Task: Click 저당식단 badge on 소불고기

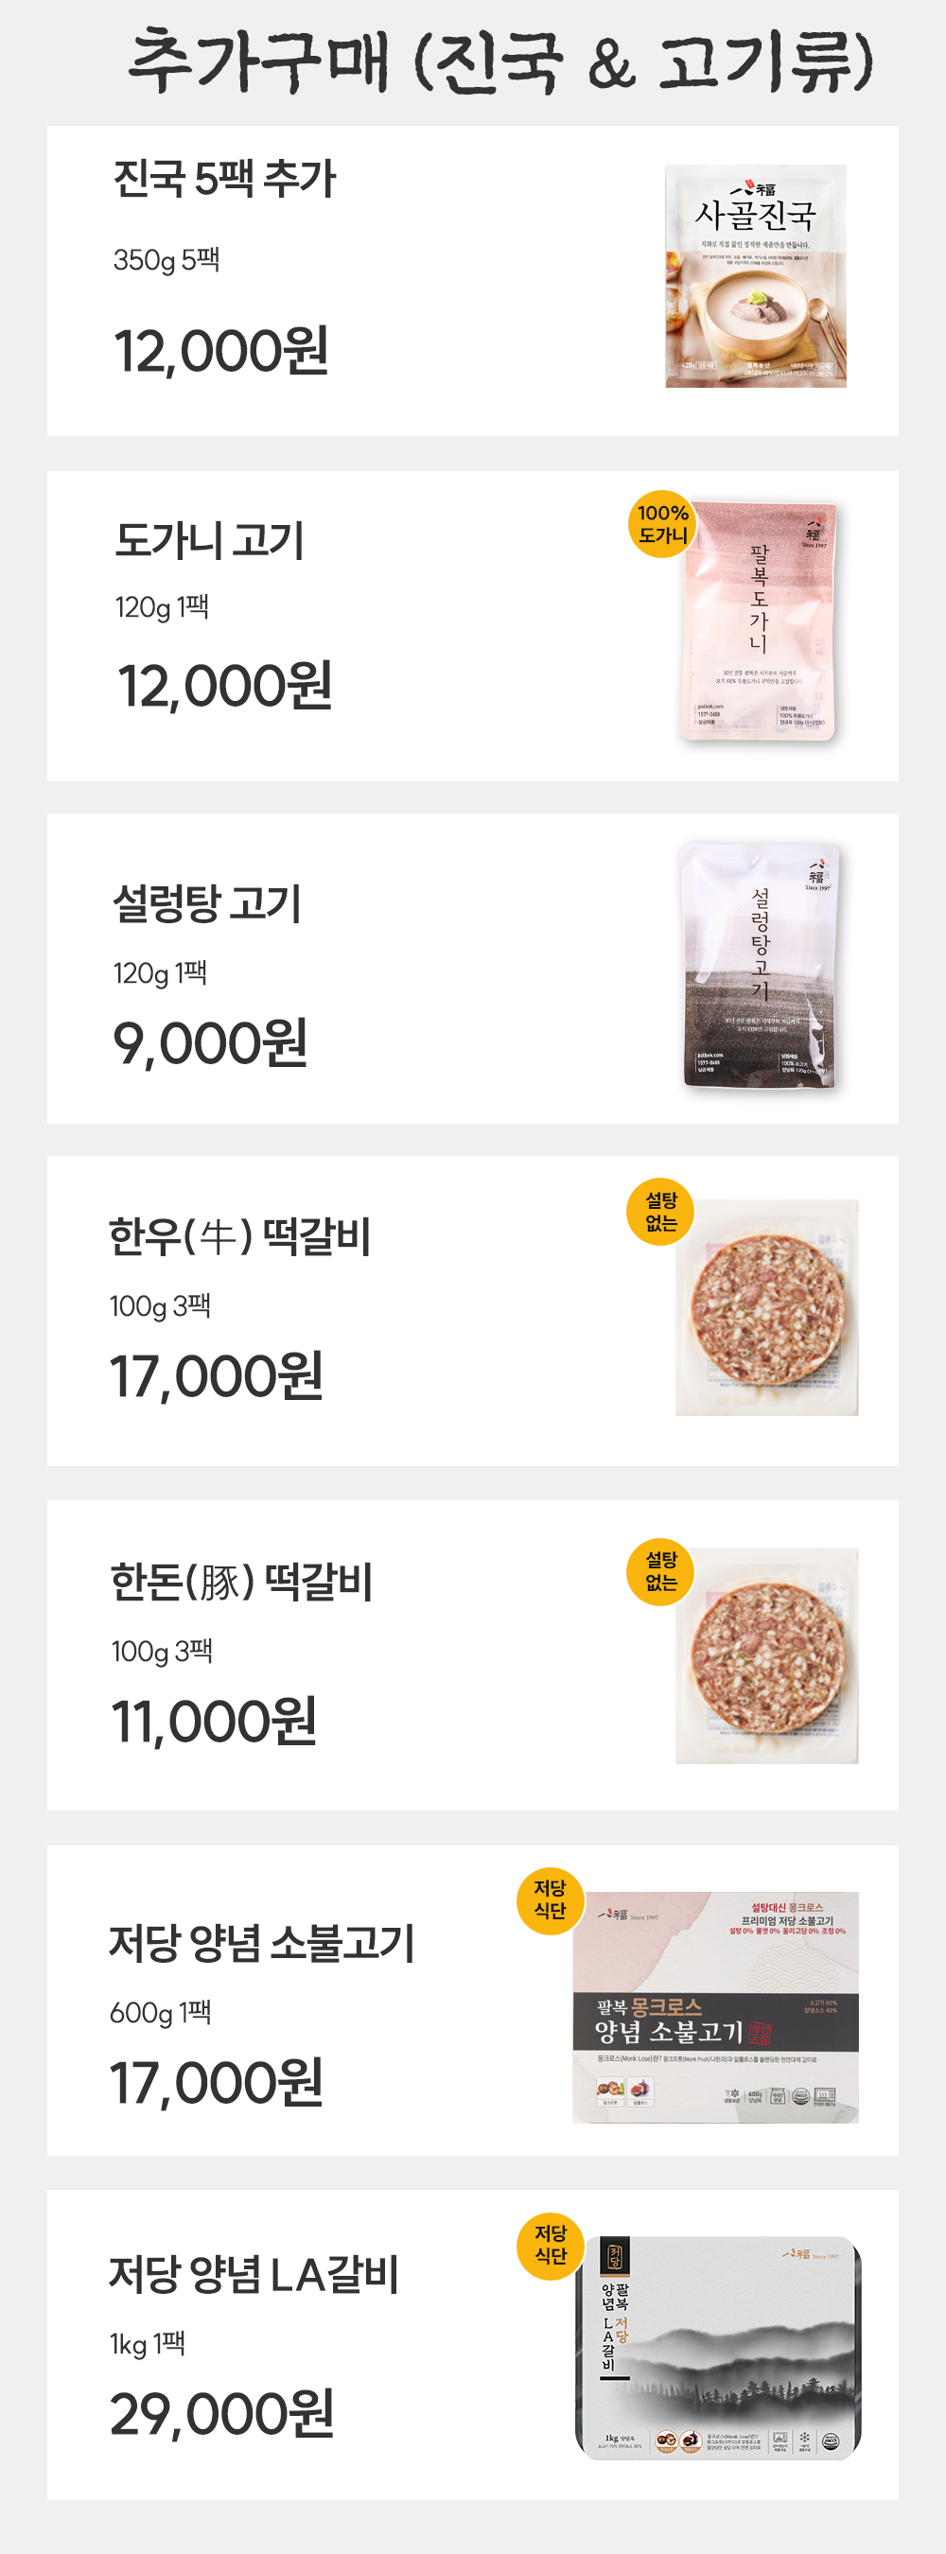Action: [551, 1899]
